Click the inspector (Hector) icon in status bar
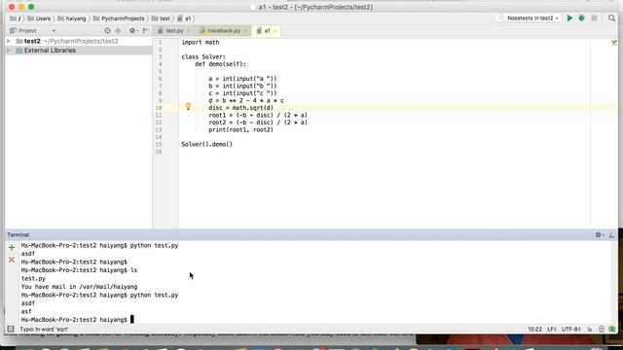The image size is (623, 350). [x=602, y=329]
